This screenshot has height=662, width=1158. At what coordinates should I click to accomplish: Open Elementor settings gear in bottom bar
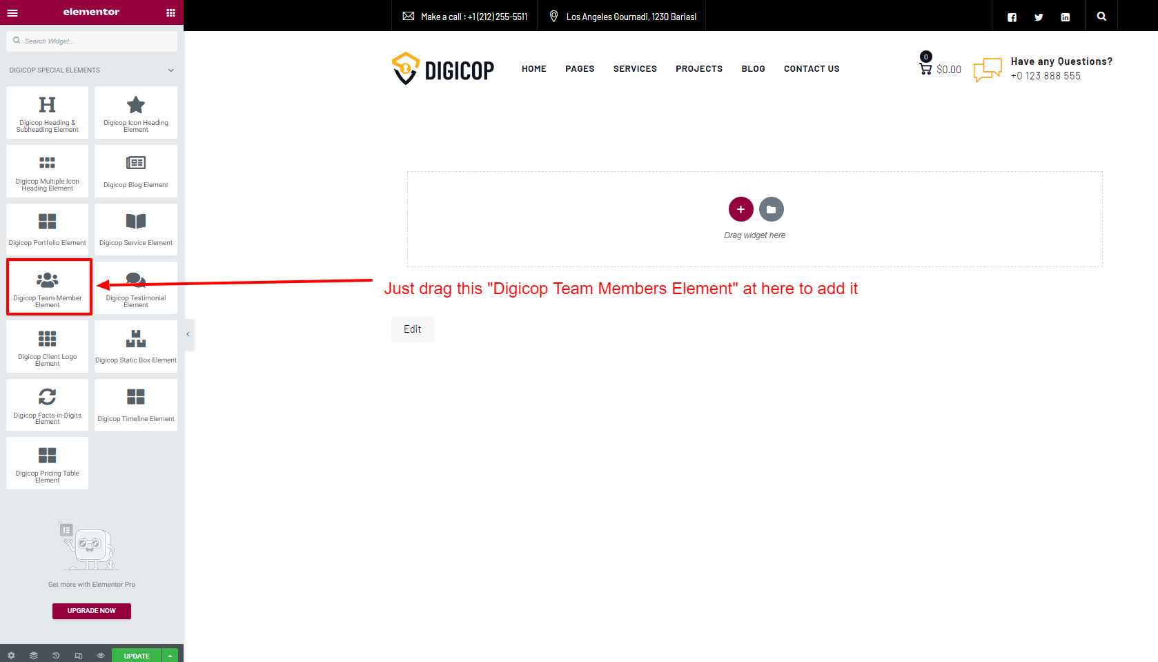(11, 655)
